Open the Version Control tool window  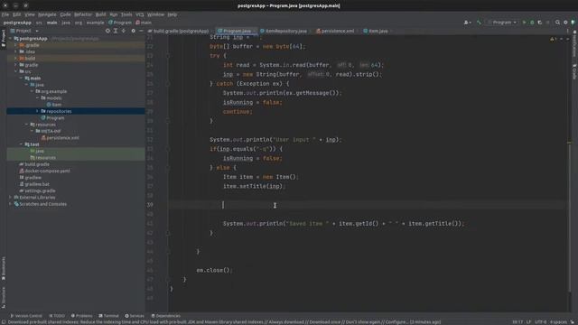(x=26, y=316)
